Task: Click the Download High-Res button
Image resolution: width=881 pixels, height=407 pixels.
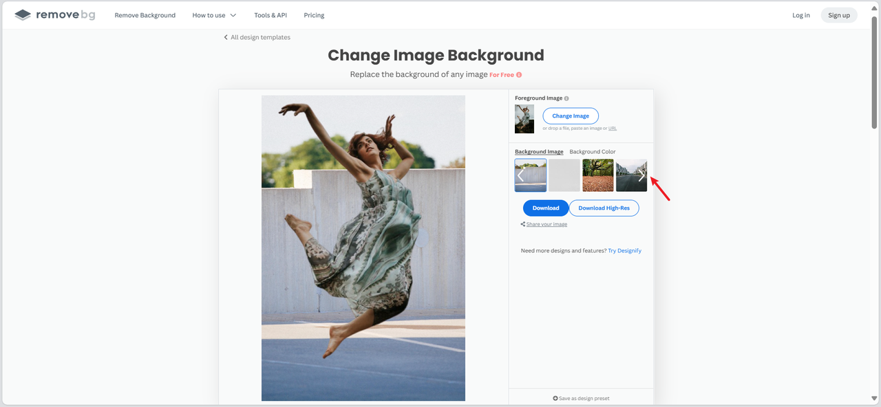Action: pyautogui.click(x=604, y=208)
